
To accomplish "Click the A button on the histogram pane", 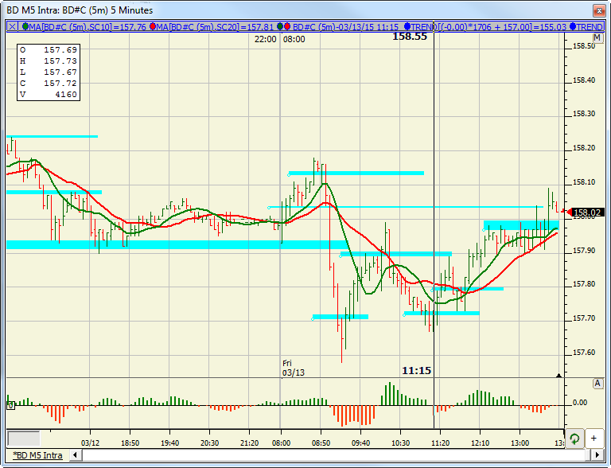I will click(x=597, y=384).
